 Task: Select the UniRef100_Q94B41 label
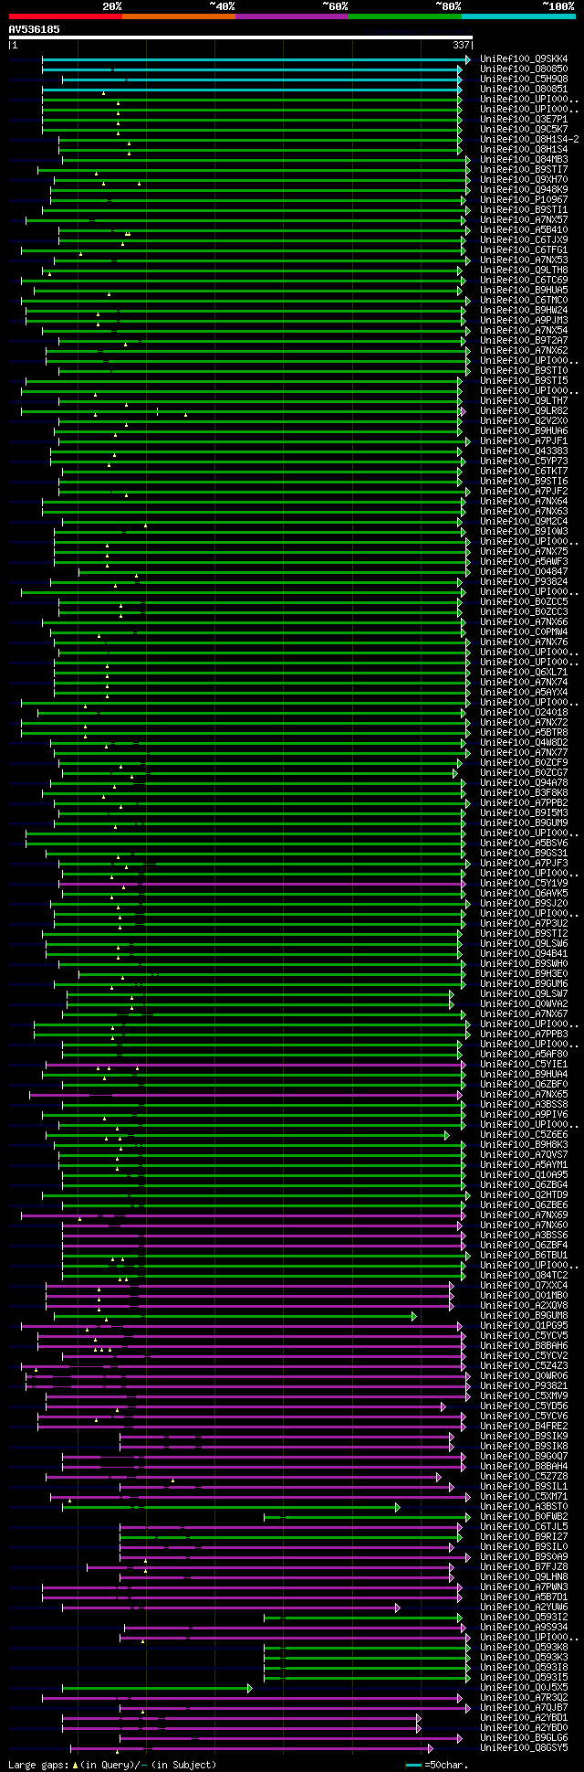524,954
